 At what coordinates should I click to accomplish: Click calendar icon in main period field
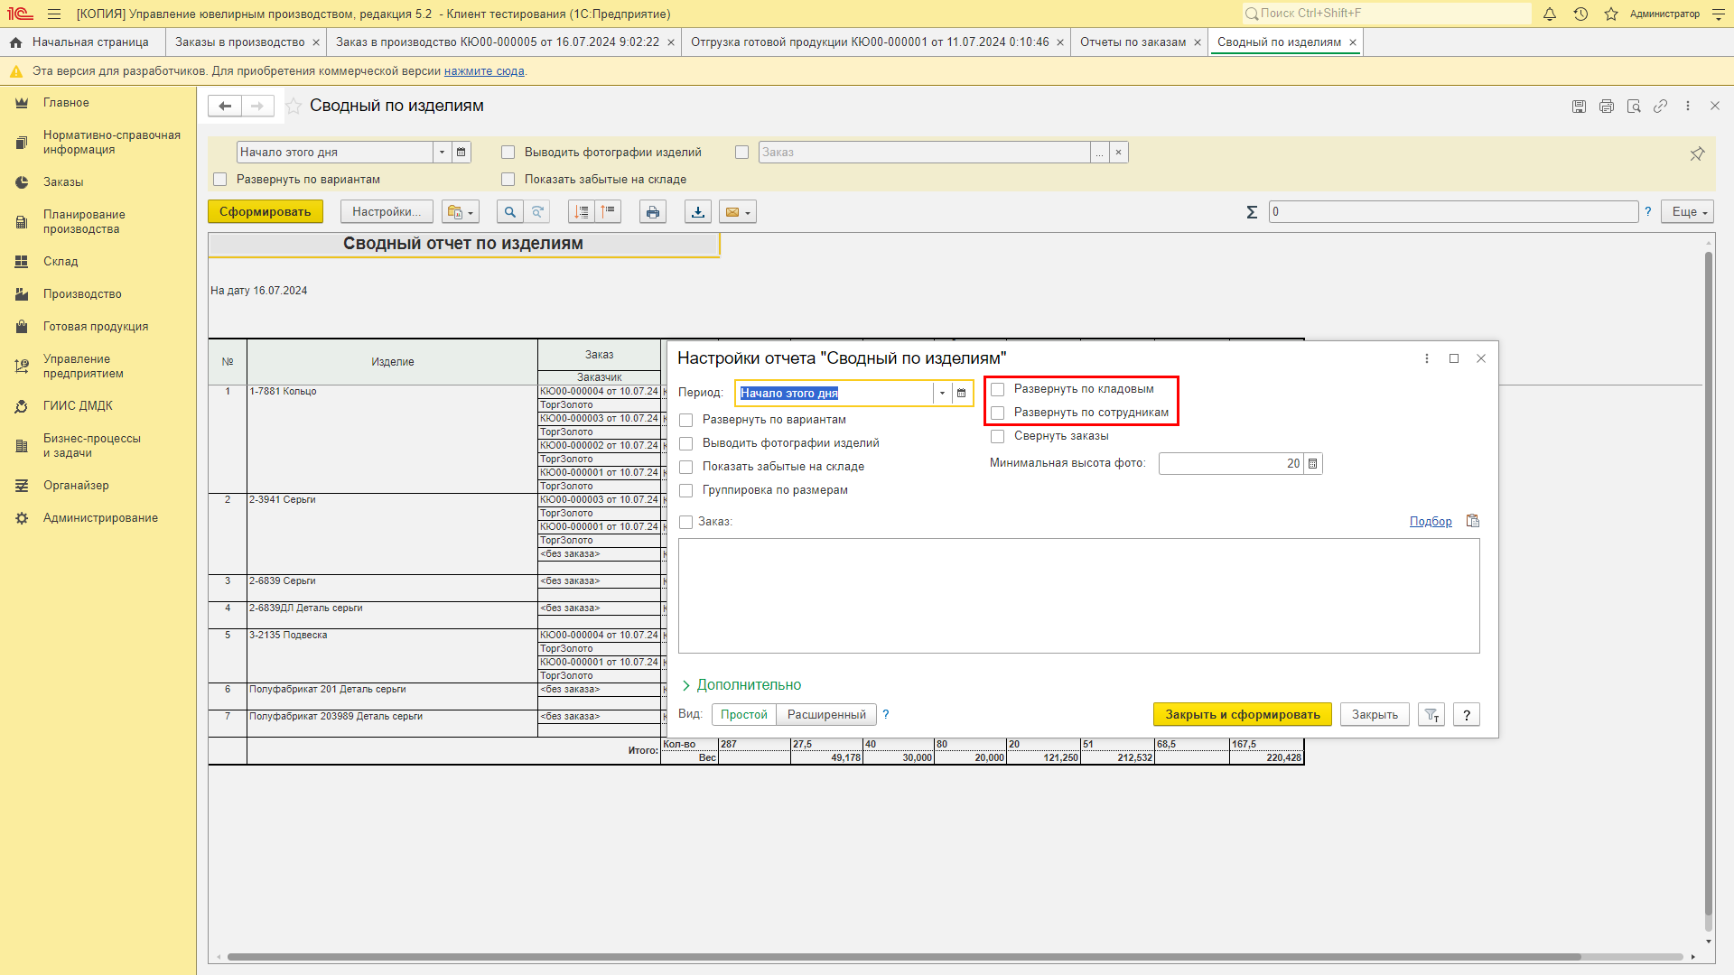(461, 153)
